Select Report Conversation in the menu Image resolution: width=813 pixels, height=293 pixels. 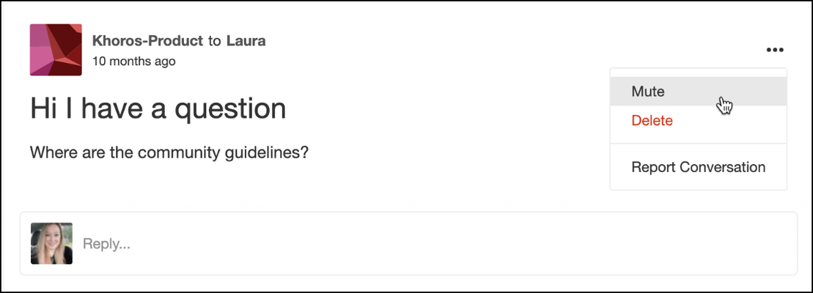(699, 167)
